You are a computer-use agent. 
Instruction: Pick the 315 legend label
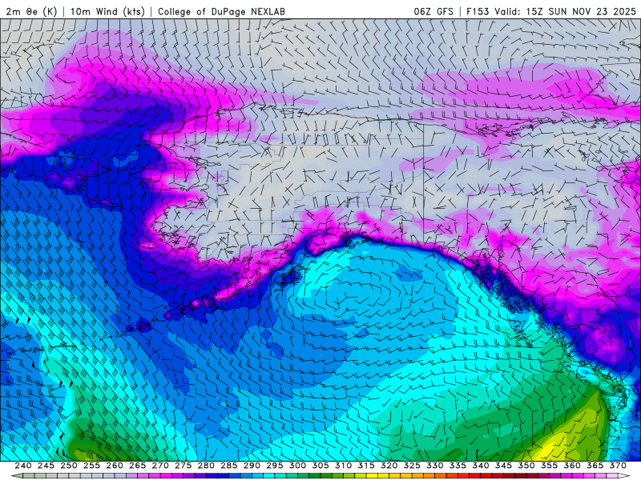coord(366,466)
